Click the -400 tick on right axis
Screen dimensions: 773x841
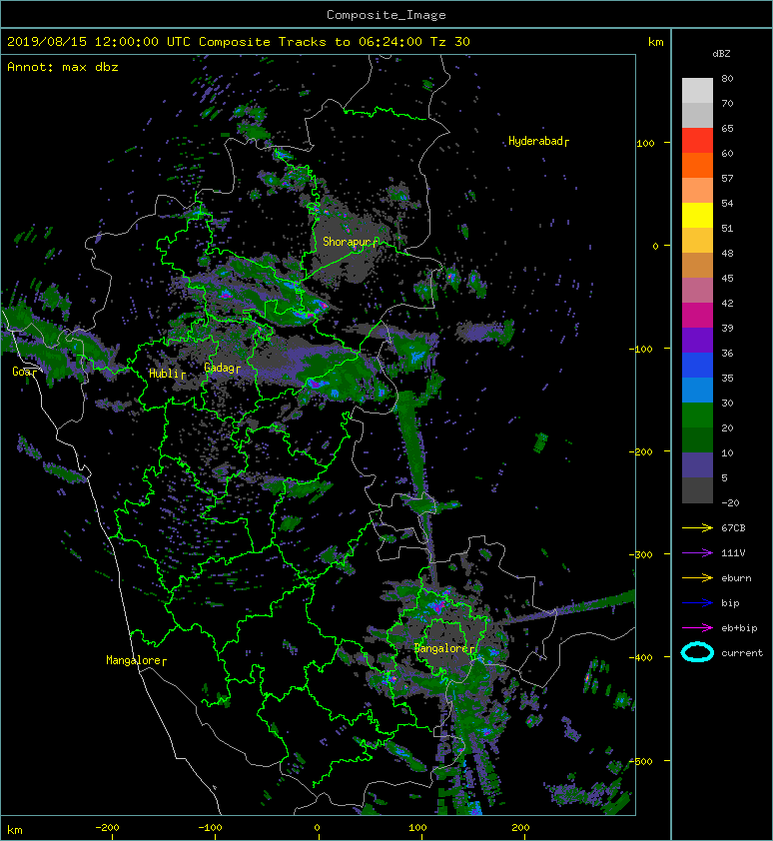click(x=640, y=657)
